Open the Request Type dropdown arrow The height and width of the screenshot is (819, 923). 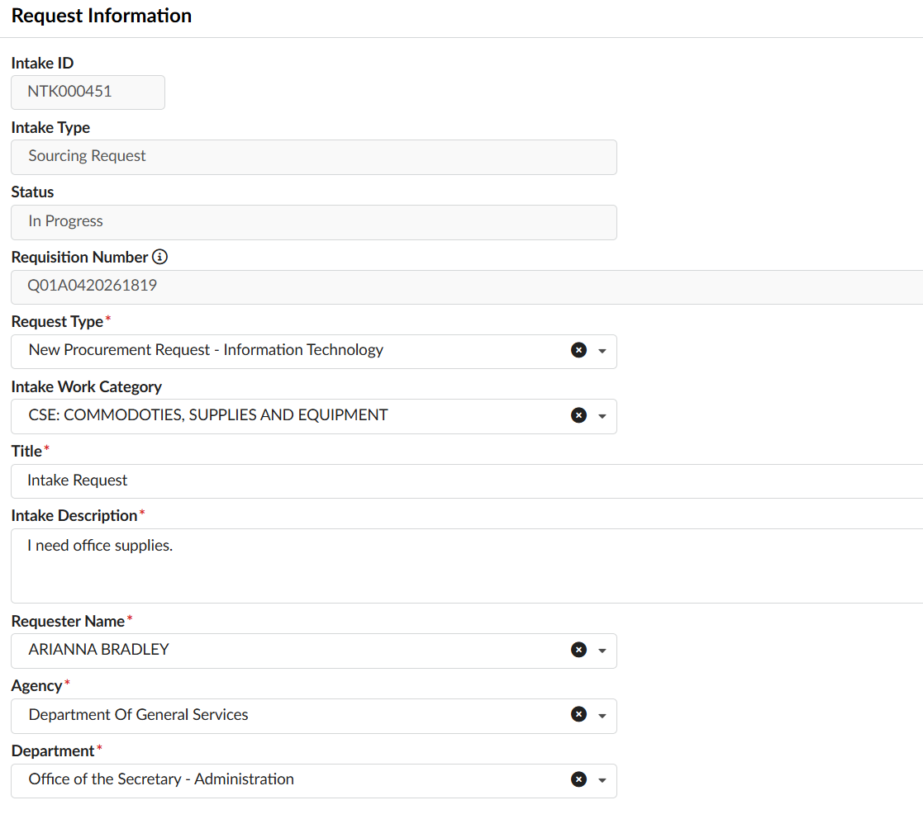point(602,351)
